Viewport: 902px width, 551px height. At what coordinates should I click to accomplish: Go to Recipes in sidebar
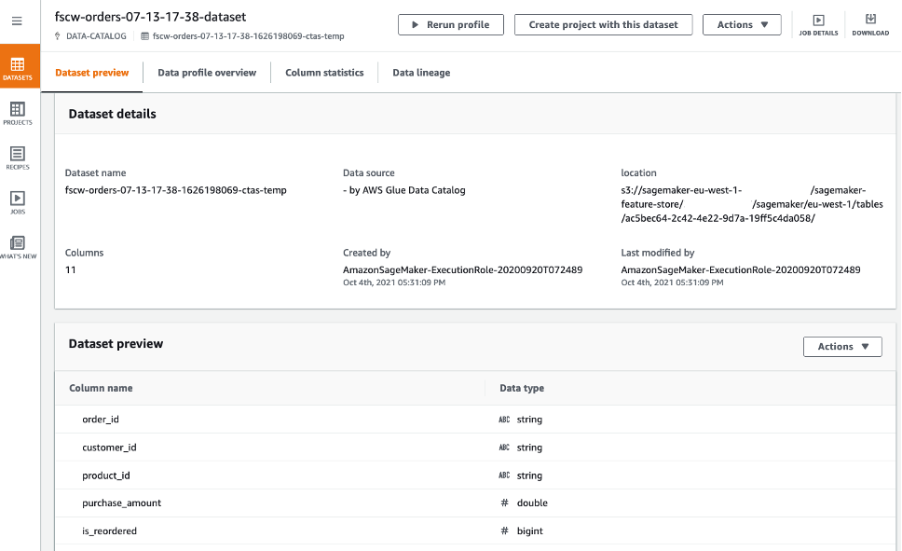(18, 158)
